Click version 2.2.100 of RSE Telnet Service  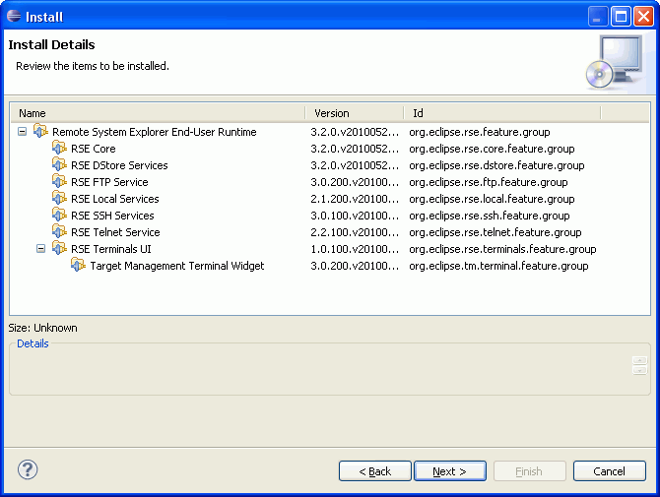coord(355,232)
